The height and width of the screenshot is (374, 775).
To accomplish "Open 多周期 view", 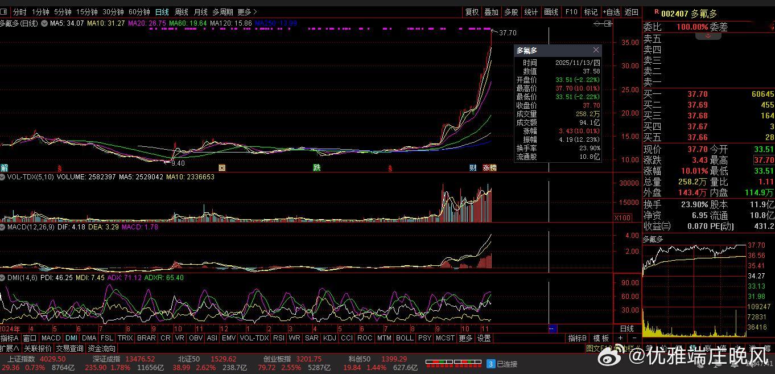I will [x=223, y=12].
